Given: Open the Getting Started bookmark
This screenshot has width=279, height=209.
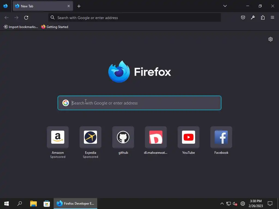Looking at the screenshot, I should point(54,27).
